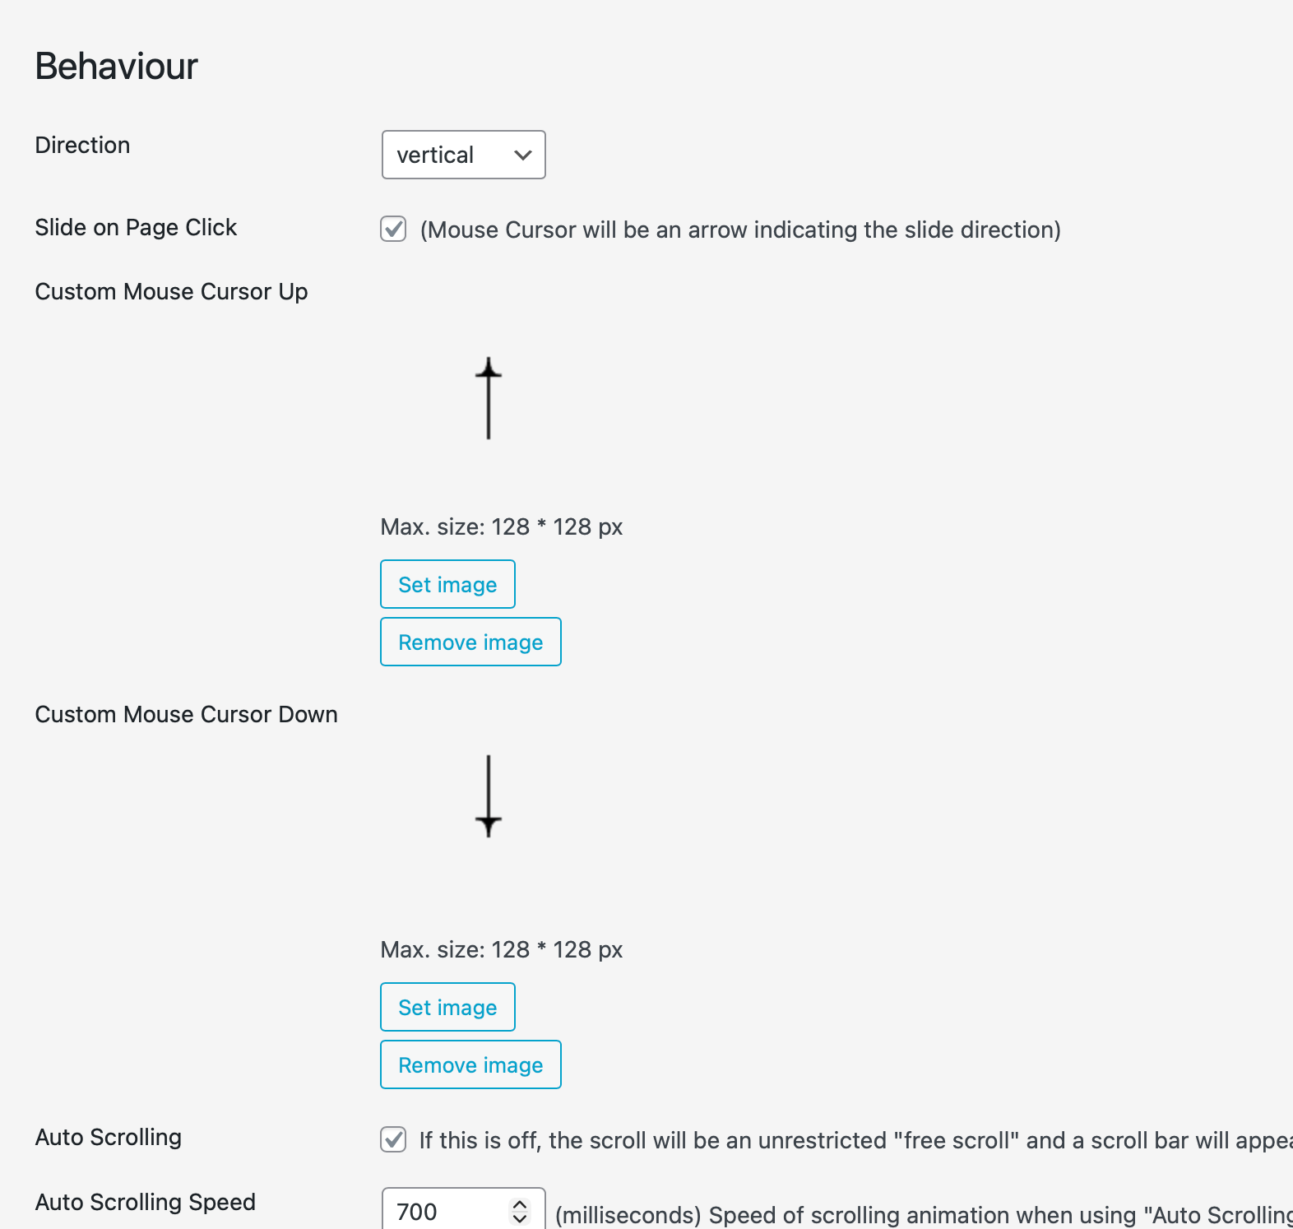Click the Direction dropdown chevron arrow

pos(522,155)
